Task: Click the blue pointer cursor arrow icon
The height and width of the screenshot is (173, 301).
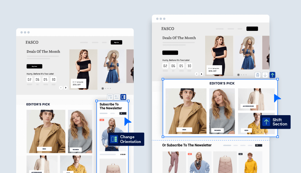Action: [127, 121]
